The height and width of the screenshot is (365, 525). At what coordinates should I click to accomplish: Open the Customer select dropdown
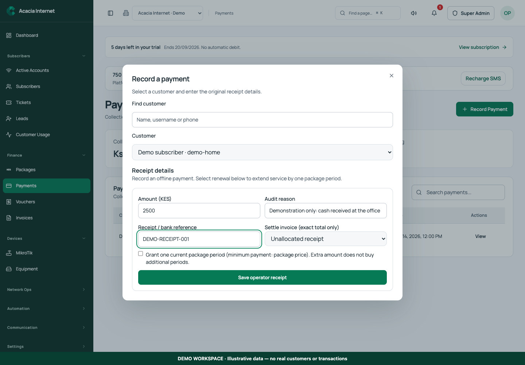262,152
